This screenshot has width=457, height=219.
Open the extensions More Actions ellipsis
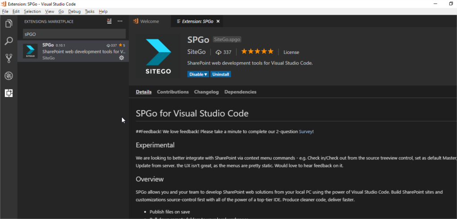point(120,21)
